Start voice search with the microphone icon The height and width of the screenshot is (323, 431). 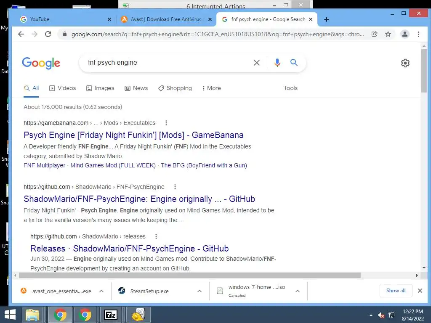pos(277,63)
